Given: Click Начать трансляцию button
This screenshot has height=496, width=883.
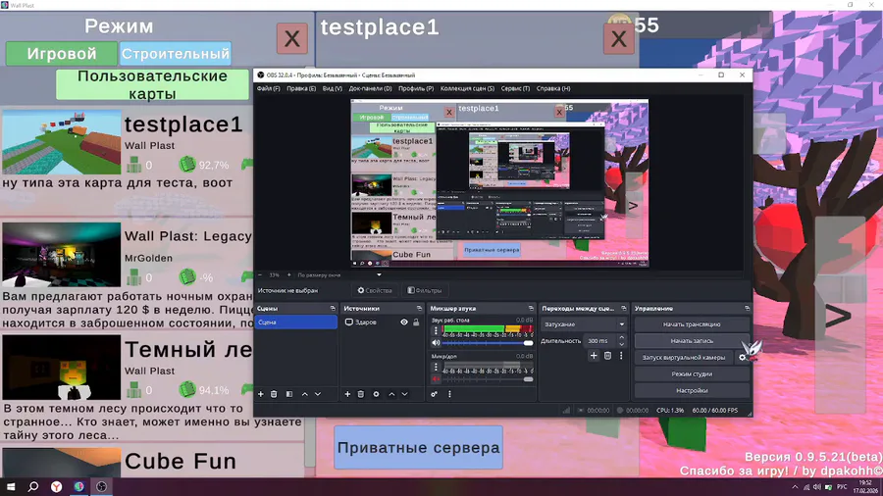Looking at the screenshot, I should [x=692, y=324].
